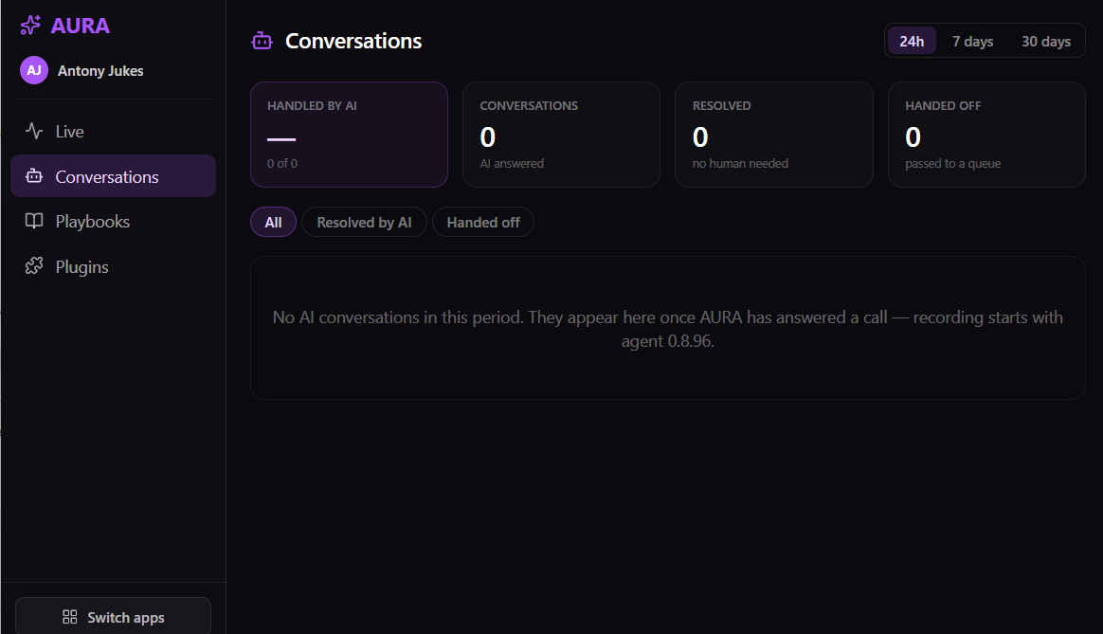Click the AJ user avatar
Viewport: 1103px width, 634px height.
(34, 70)
